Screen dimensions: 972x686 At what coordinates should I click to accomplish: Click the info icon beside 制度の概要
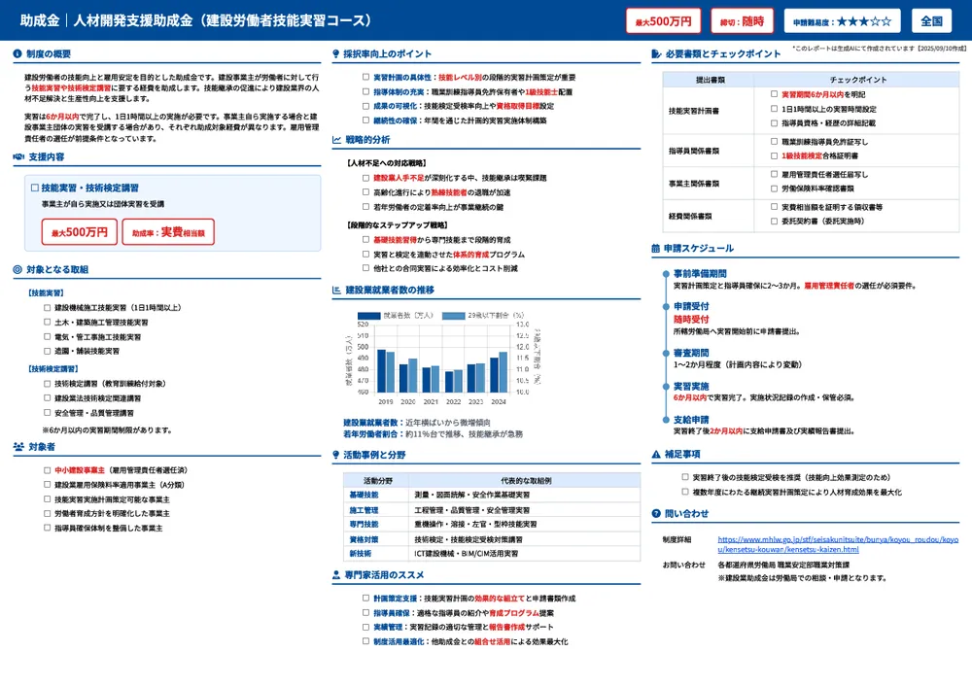tap(17, 51)
